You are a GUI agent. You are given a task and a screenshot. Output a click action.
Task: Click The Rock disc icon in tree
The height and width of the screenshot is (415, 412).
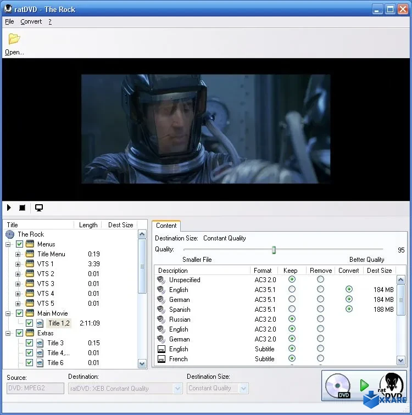pyautogui.click(x=10, y=234)
